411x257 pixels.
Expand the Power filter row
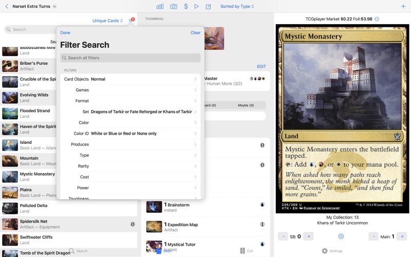[x=130, y=188]
